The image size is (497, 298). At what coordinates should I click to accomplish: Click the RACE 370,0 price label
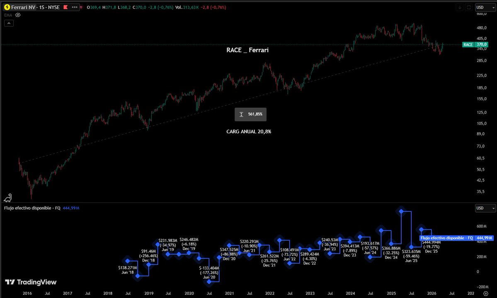pos(475,45)
